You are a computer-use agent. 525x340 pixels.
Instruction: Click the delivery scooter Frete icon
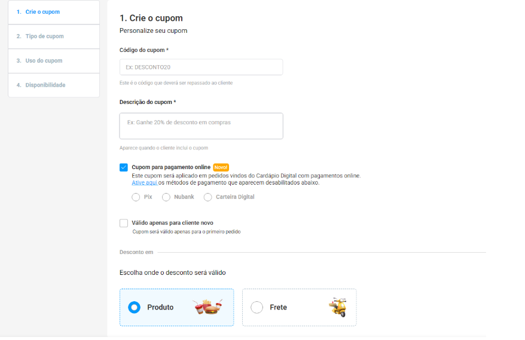[x=338, y=307]
